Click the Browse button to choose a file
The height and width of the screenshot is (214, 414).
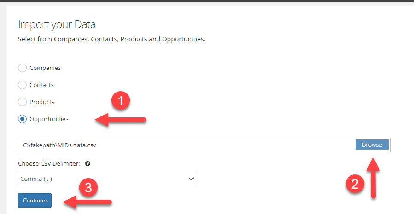372,145
